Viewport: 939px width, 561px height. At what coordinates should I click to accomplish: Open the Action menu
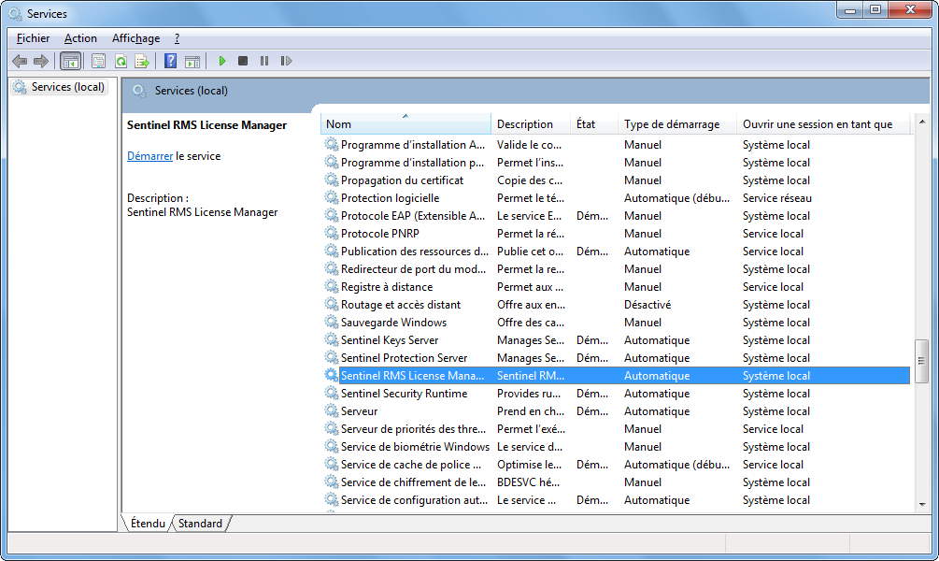[80, 38]
